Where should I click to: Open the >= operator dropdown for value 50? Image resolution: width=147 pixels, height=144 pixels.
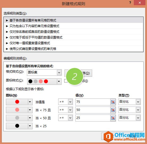(x=66, y=110)
